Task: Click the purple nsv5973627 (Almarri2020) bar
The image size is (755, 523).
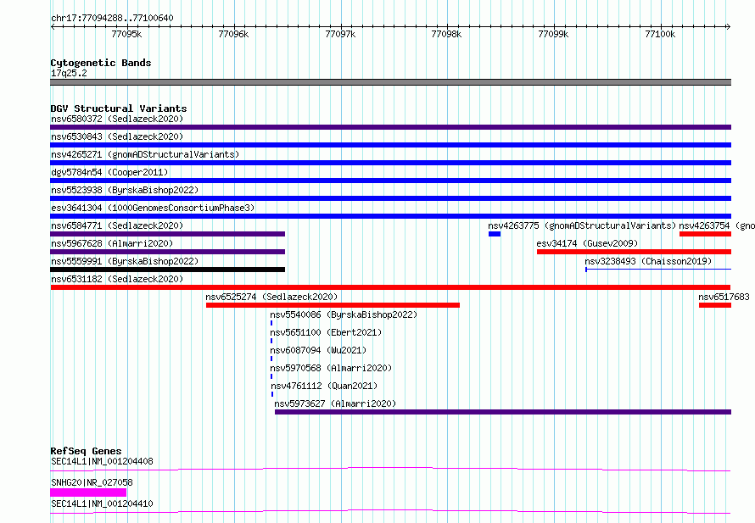Action: click(x=503, y=412)
